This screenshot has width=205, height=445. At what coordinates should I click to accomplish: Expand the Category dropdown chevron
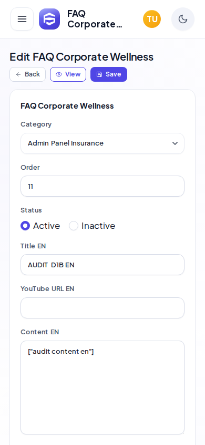pyautogui.click(x=175, y=143)
